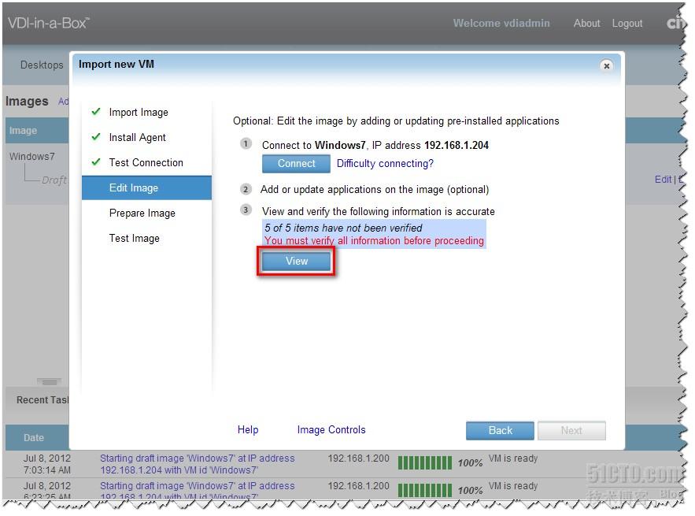This screenshot has height=516, width=695.
Task: Click the Connect button
Action: pos(296,164)
